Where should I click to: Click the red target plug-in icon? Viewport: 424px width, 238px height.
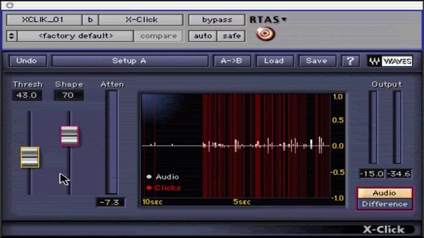point(265,34)
